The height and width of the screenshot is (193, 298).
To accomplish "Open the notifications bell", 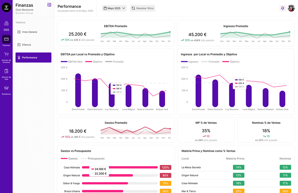I will coord(282,8).
